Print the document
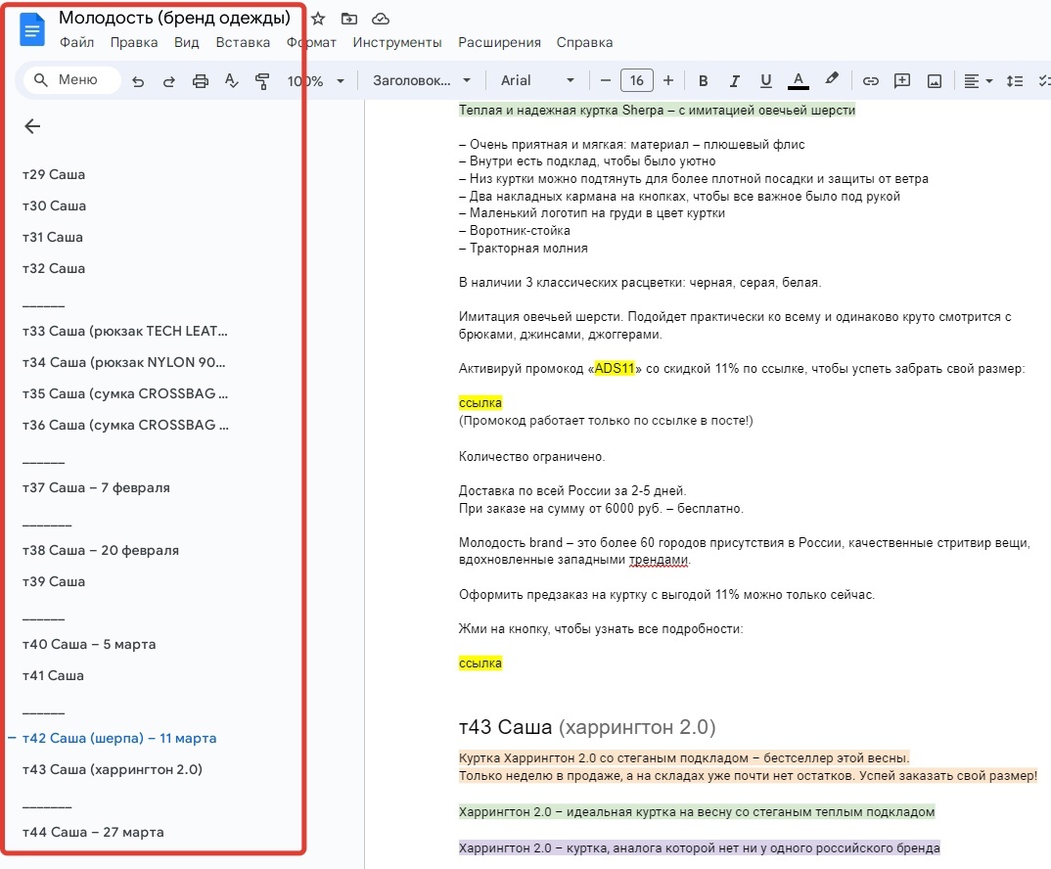The height and width of the screenshot is (869, 1051). pos(201,81)
